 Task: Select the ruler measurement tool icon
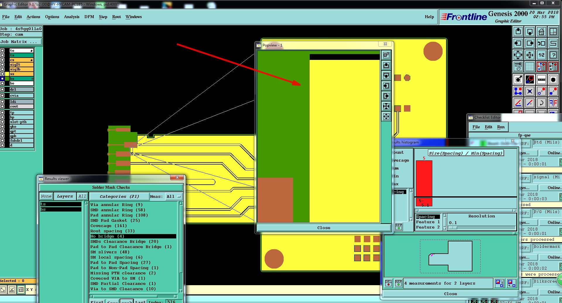tap(542, 79)
